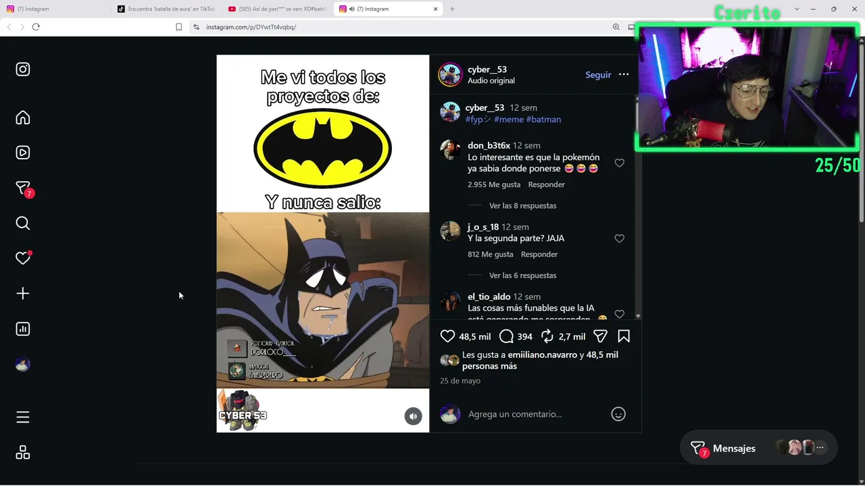The width and height of the screenshot is (865, 486).
Task: Open the #fyp hashtag link
Action: [x=478, y=119]
